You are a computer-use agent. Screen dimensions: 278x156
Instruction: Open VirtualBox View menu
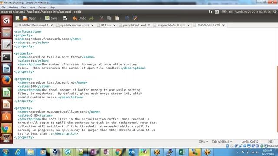coord(23,7)
